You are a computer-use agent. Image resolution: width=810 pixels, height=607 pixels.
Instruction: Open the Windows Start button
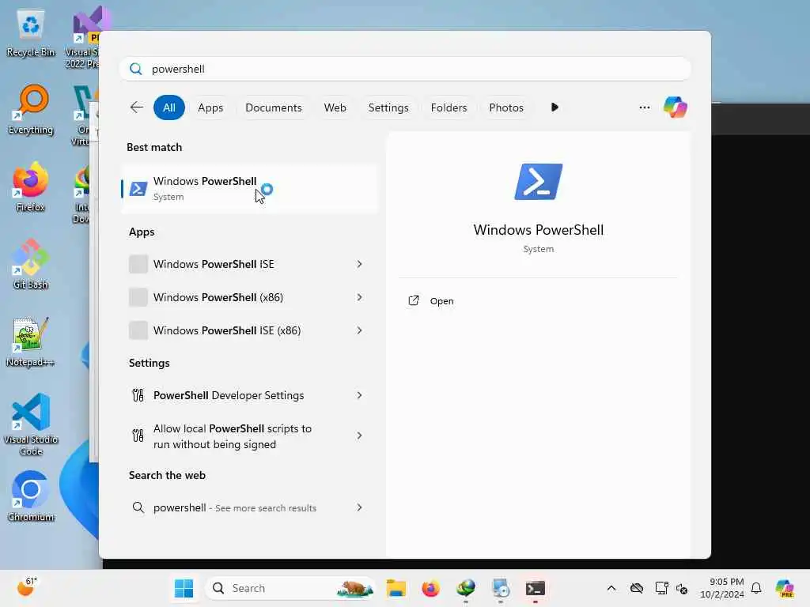(x=184, y=588)
